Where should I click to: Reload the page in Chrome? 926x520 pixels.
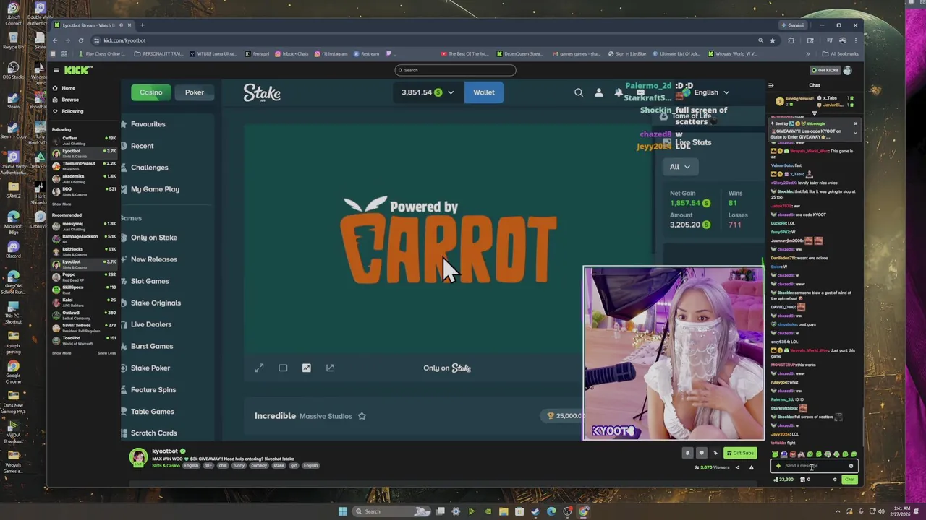click(x=80, y=40)
